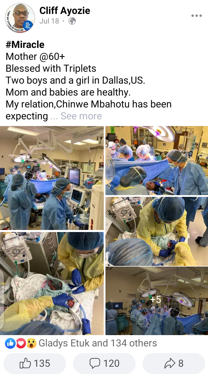Open bottom-left photo of newborn with nurses

tap(52, 283)
